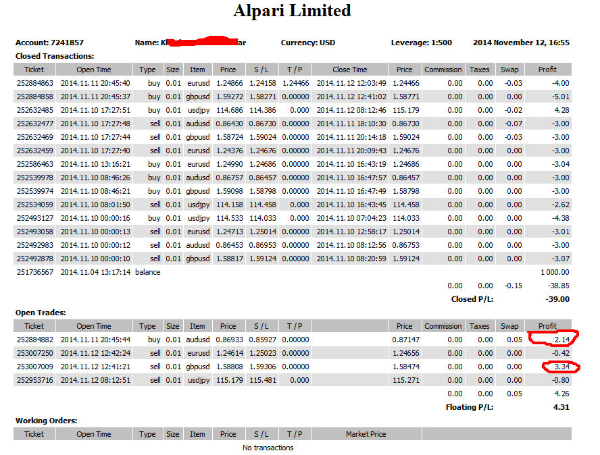
Task: Click the Closed P/L label
Action: (x=472, y=299)
